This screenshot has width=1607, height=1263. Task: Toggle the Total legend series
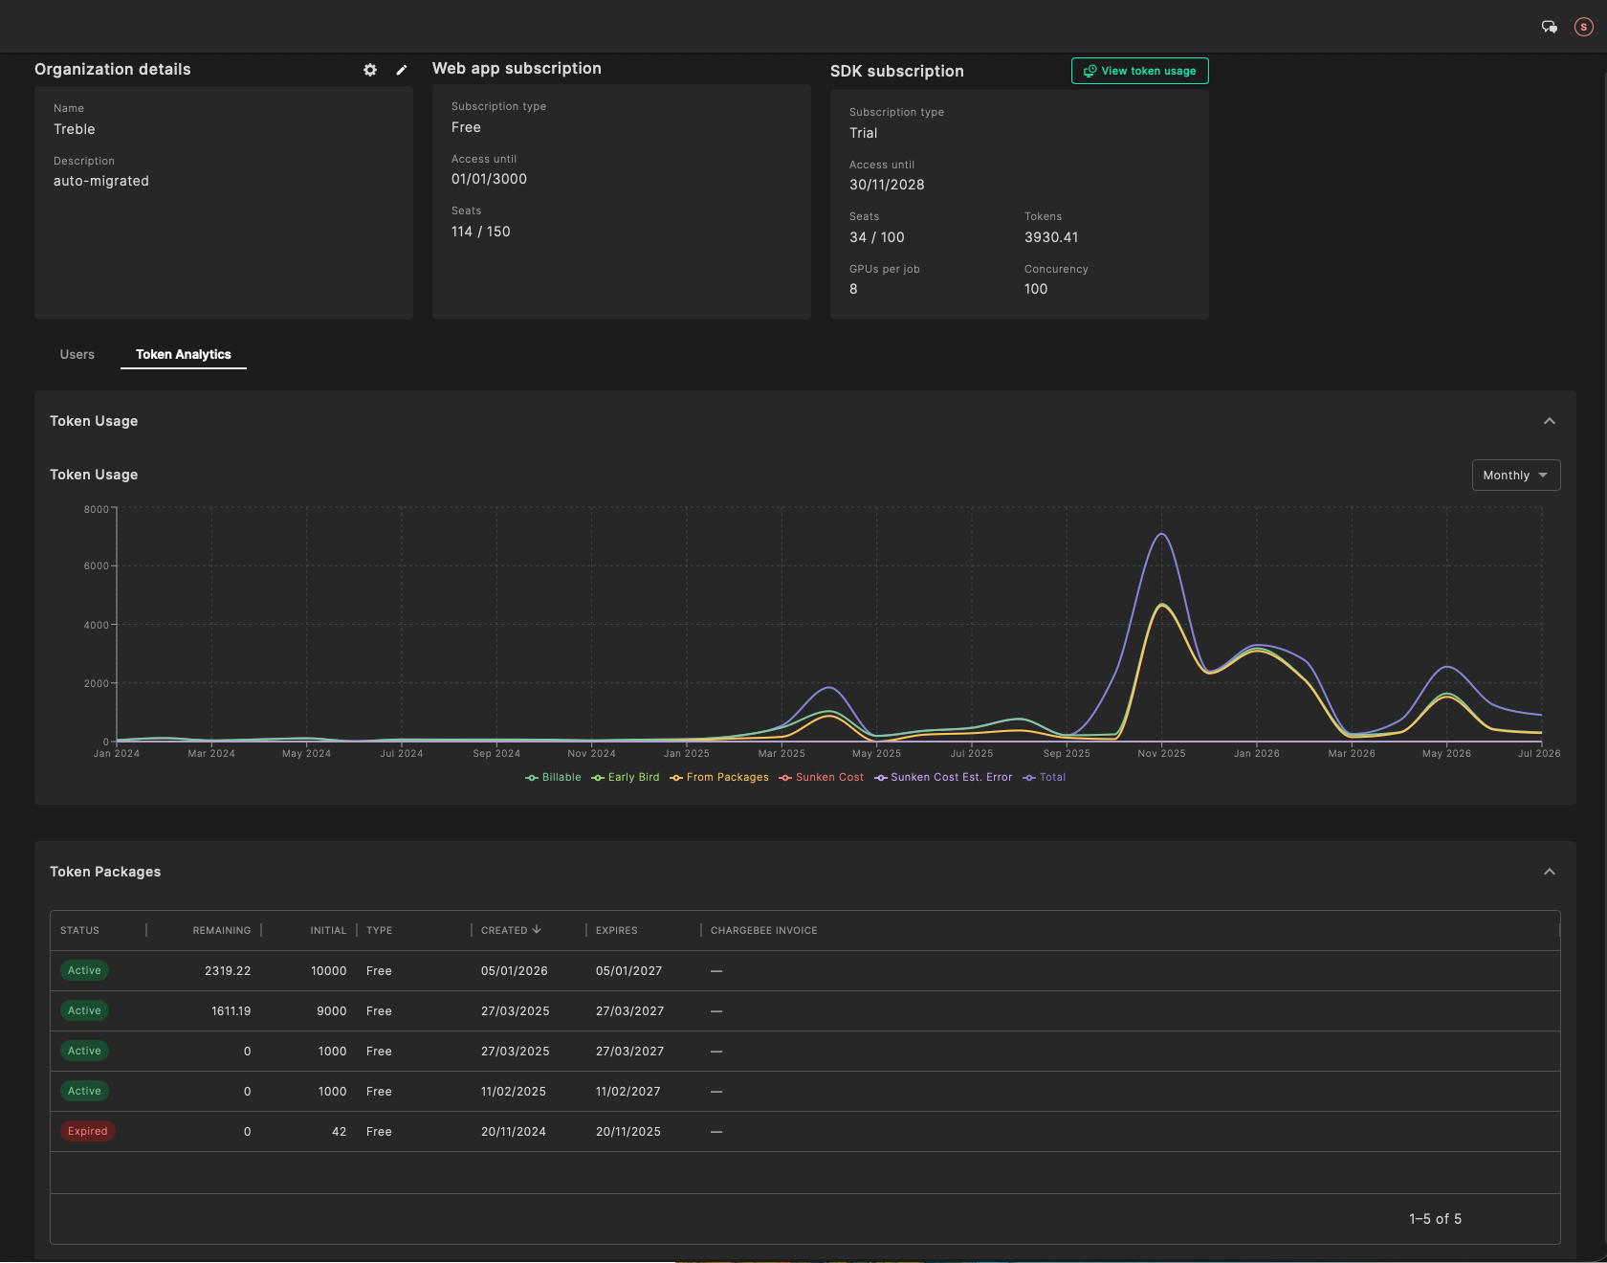[x=1045, y=777]
